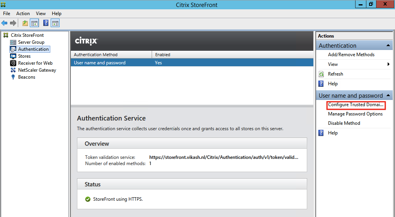Image resolution: width=395 pixels, height=217 pixels.
Task: Click the Citrix logo banner
Action: [x=86, y=41]
